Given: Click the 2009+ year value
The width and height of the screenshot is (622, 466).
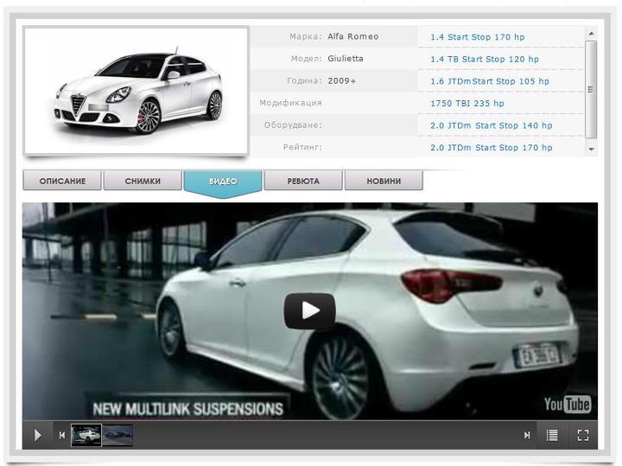Looking at the screenshot, I should click(341, 81).
